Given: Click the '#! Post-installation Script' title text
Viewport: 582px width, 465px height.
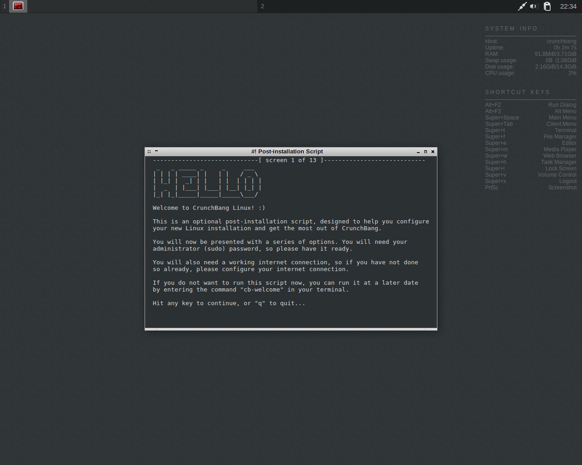Looking at the screenshot, I should [287, 152].
